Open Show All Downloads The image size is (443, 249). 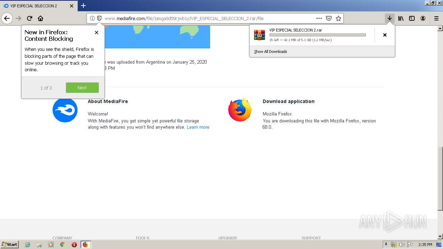(270, 52)
